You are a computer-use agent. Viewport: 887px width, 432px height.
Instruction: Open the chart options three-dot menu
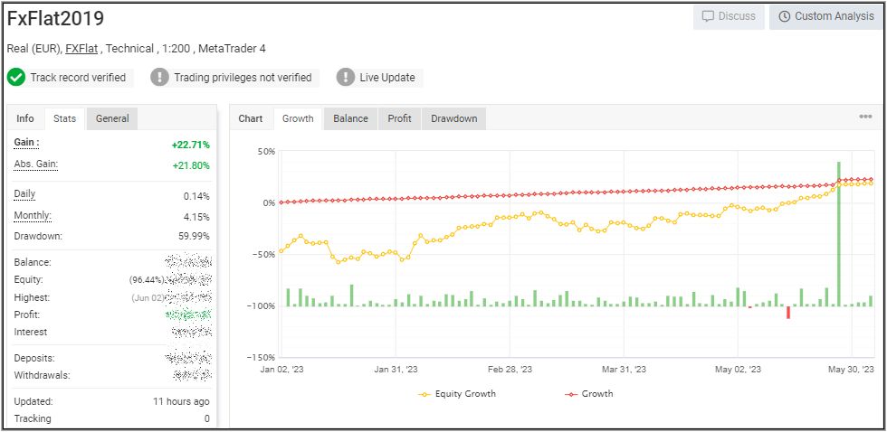pos(865,117)
